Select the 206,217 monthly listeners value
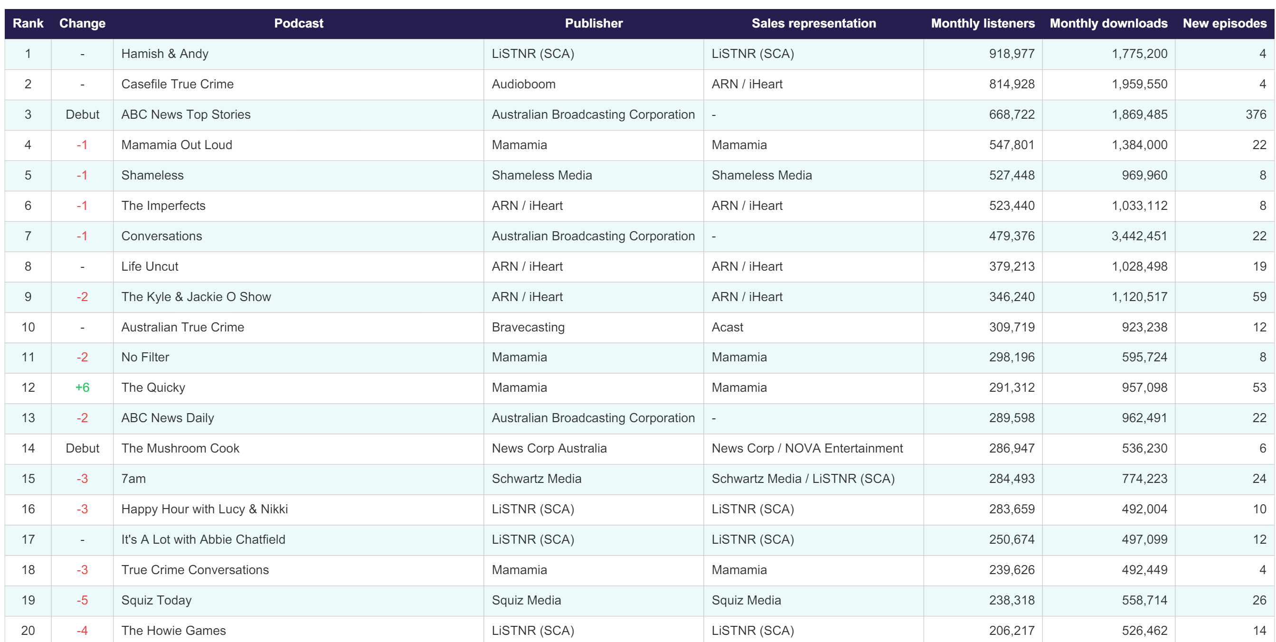 pos(1011,631)
